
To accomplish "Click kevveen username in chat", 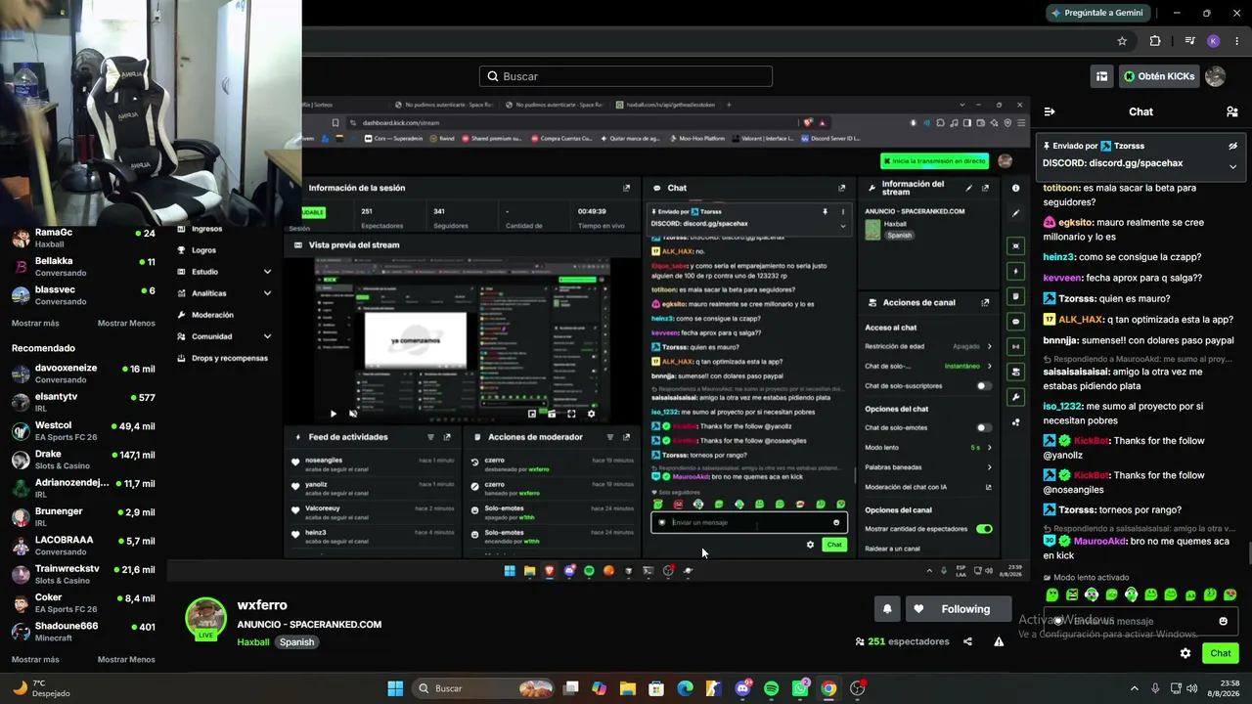I will 1063,278.
